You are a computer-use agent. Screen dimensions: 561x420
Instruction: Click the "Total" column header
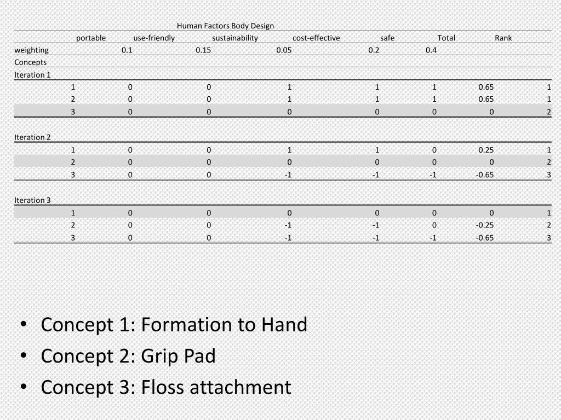point(446,38)
